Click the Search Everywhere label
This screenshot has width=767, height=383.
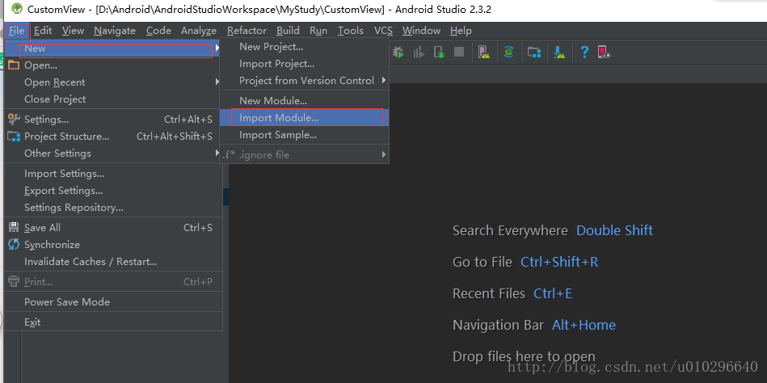coord(510,230)
